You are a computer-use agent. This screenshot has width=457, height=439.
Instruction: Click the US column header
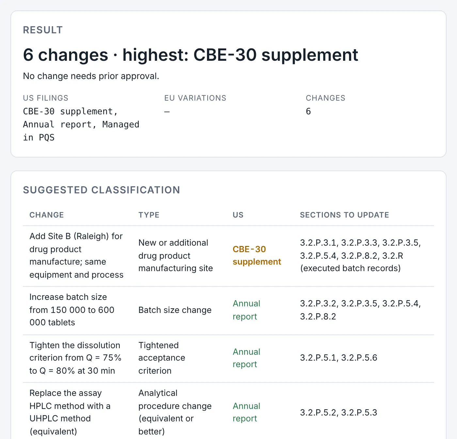click(238, 215)
